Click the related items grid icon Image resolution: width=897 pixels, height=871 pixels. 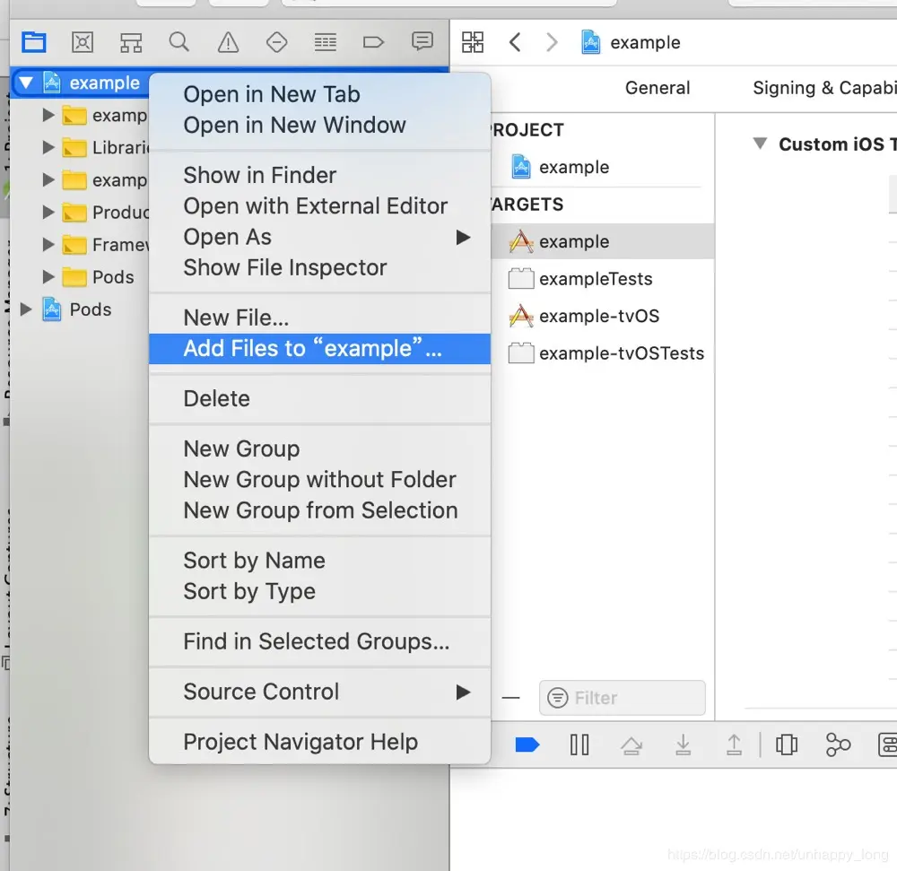point(473,42)
